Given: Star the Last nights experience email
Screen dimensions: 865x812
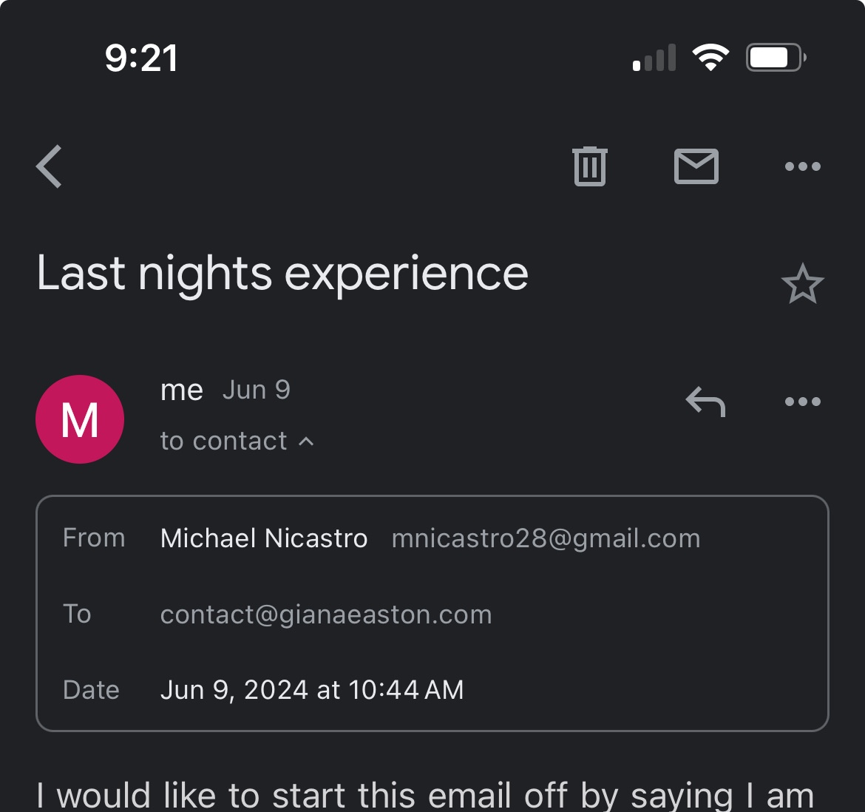Looking at the screenshot, I should (x=802, y=284).
